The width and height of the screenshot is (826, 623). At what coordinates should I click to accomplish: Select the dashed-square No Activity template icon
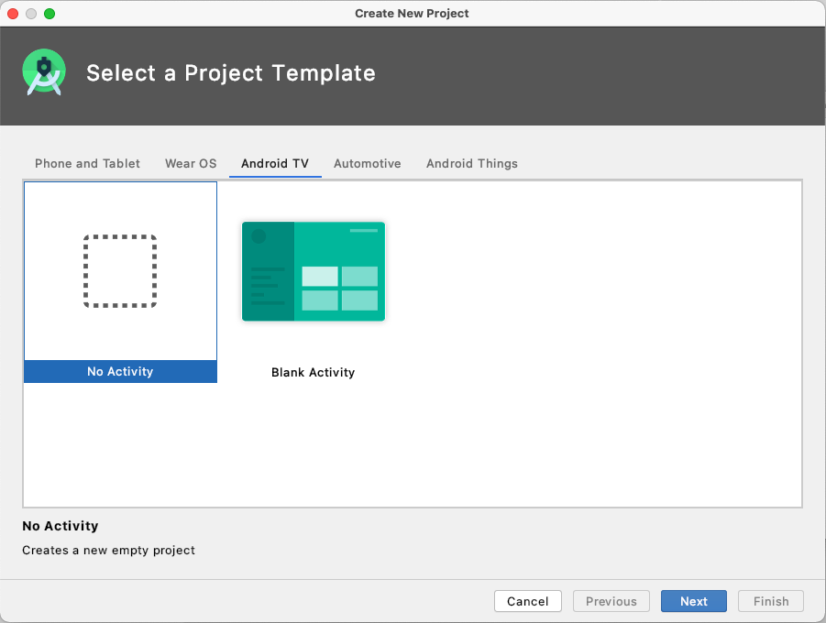120,271
